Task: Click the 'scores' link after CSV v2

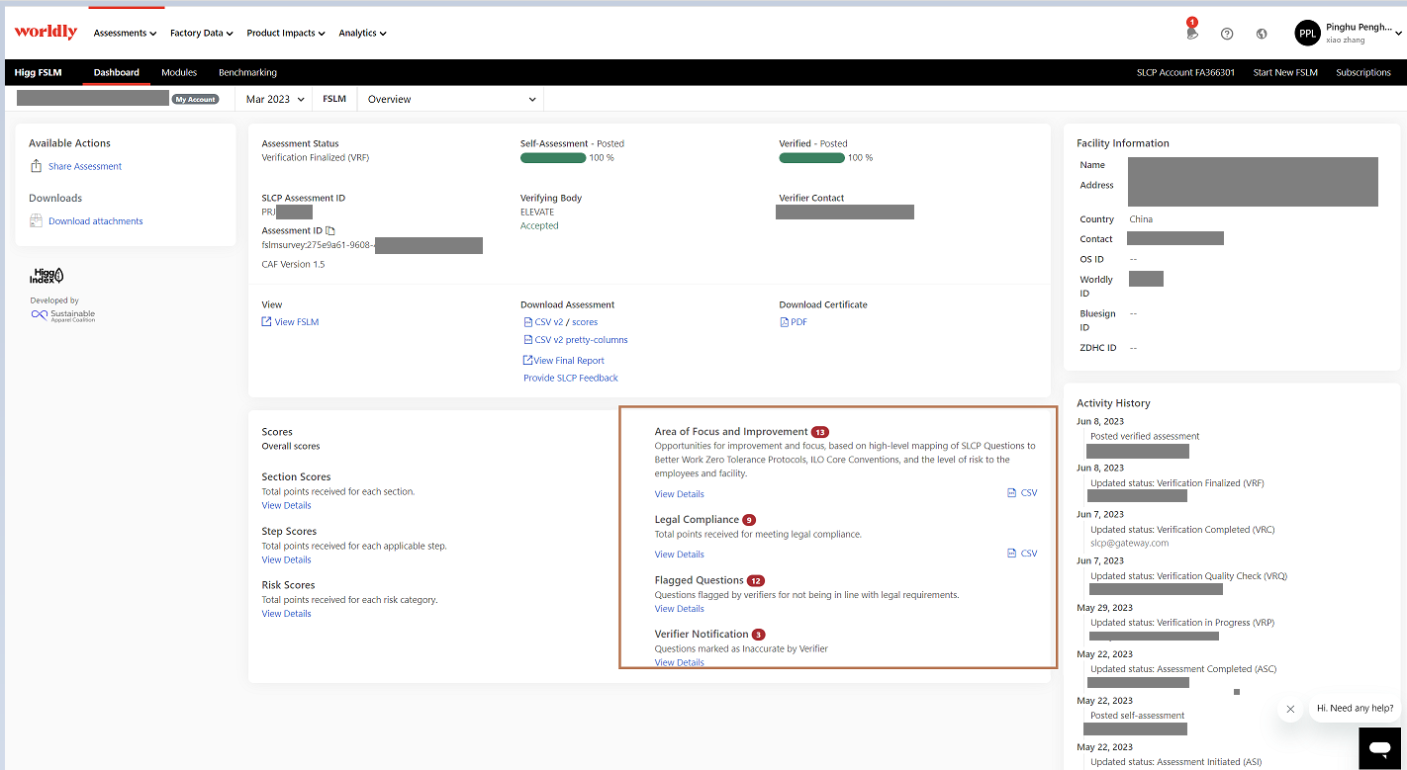Action: 585,322
